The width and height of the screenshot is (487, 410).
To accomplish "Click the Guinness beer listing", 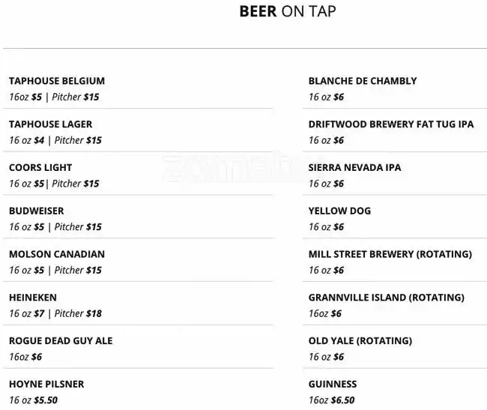I will [333, 385].
